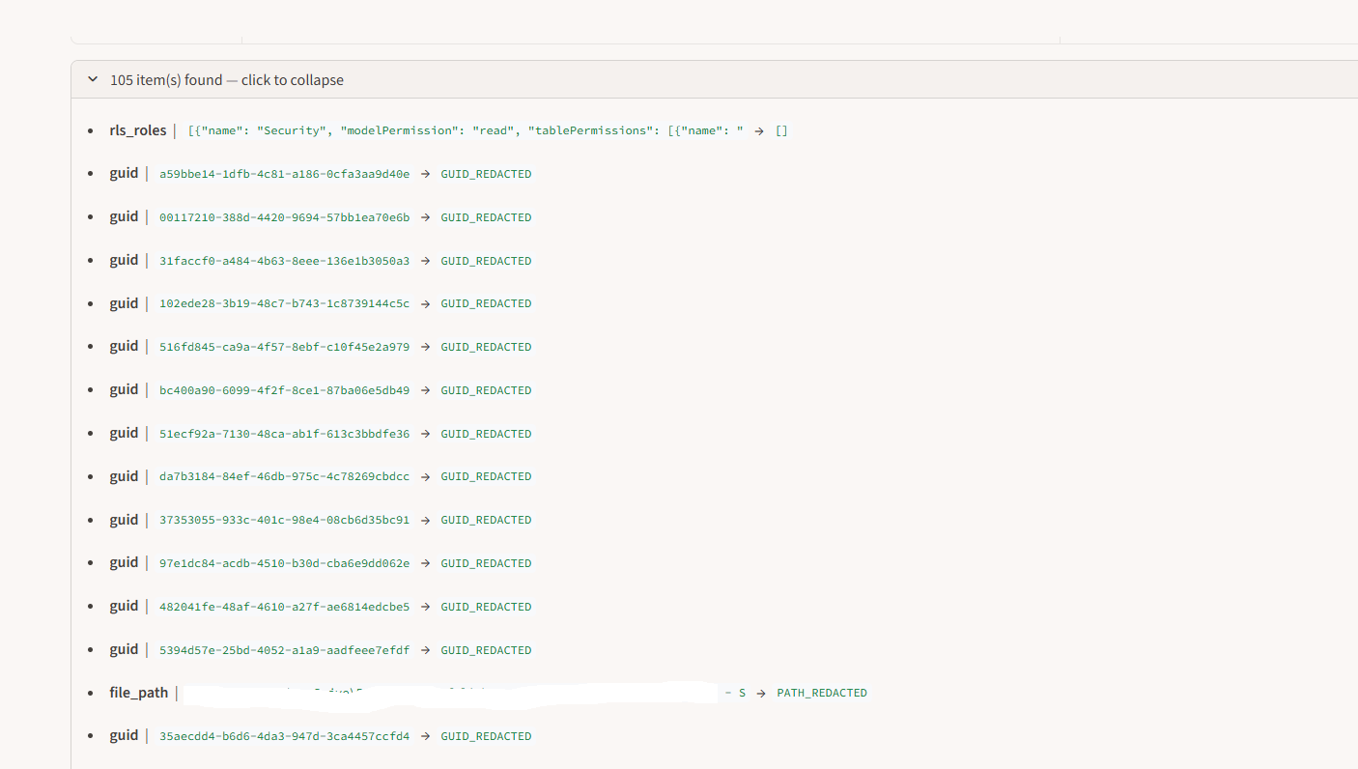1358x769 pixels.
Task: Select the rls_roles field label
Action: click(138, 129)
